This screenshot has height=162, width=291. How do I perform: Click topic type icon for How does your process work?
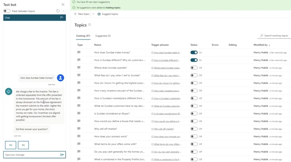[79, 136]
